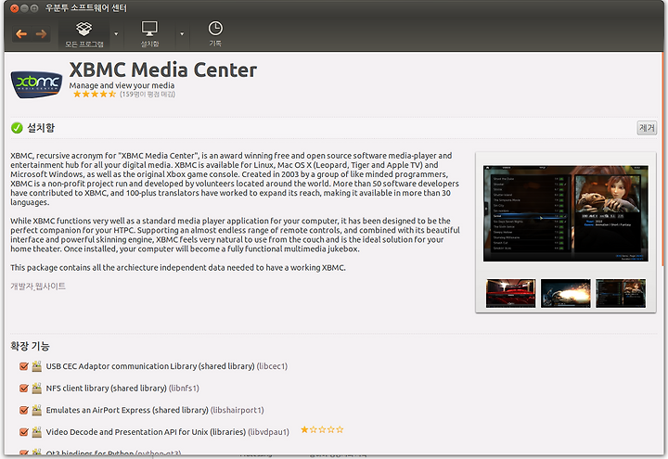668x459 pixels.
Task: Select the explosion scene screenshot thumbnail
Action: (x=566, y=293)
